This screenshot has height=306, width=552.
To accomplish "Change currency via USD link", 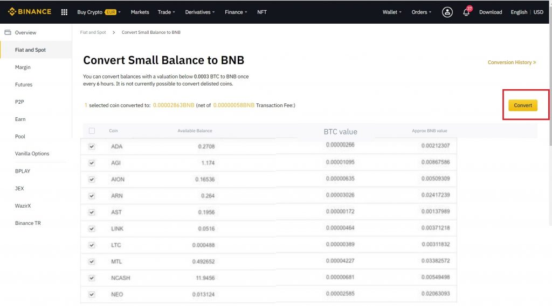I will coord(539,12).
